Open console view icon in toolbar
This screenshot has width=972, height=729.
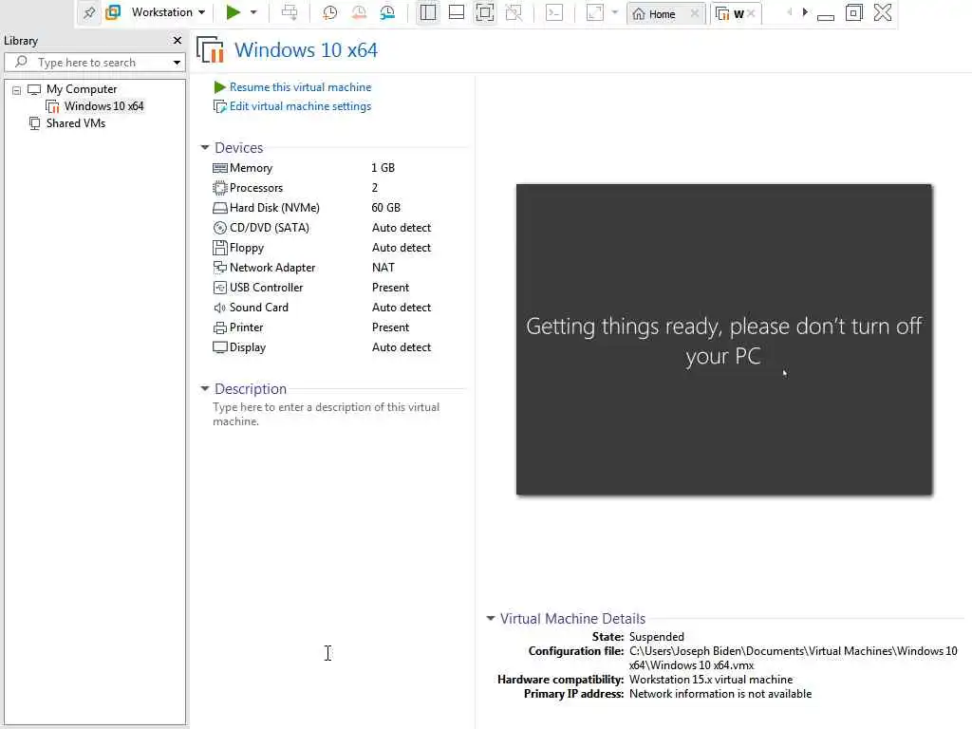[x=554, y=12]
